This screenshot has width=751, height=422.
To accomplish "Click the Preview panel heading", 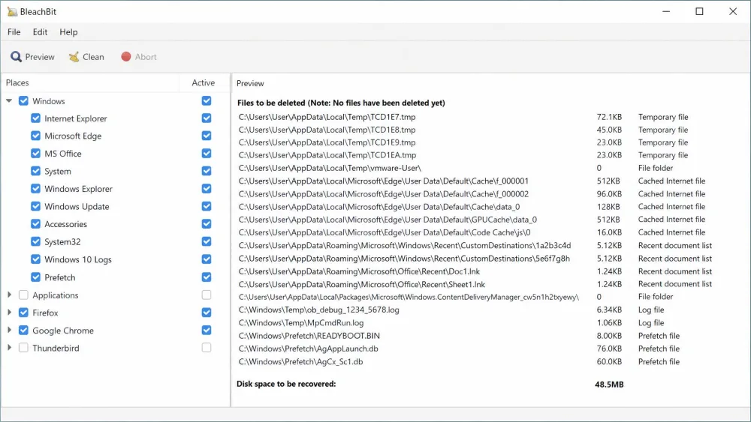I will (x=250, y=83).
